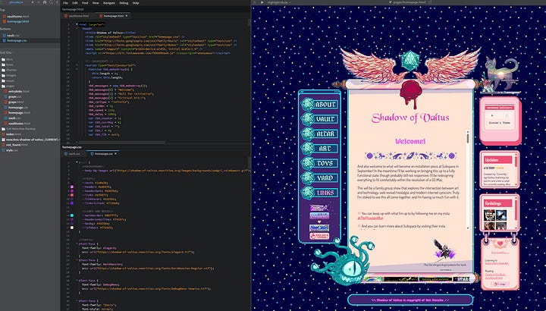
Task: Switch to vault.css tab in bottom pane
Action: pos(74,153)
